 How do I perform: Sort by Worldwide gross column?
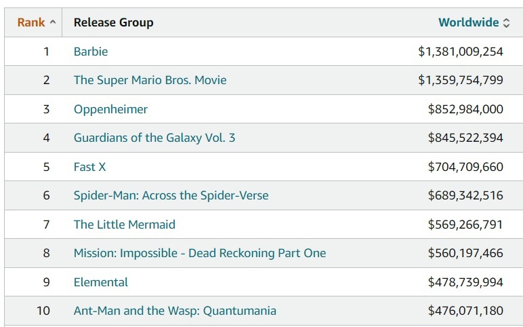468,22
